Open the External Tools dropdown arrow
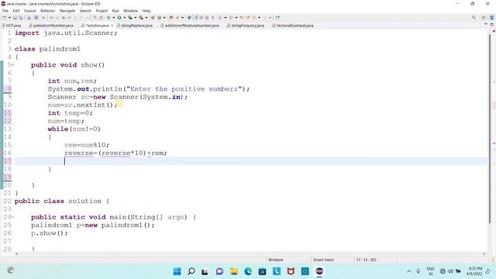Viewport: 496px width, 279px height. tap(146, 18)
